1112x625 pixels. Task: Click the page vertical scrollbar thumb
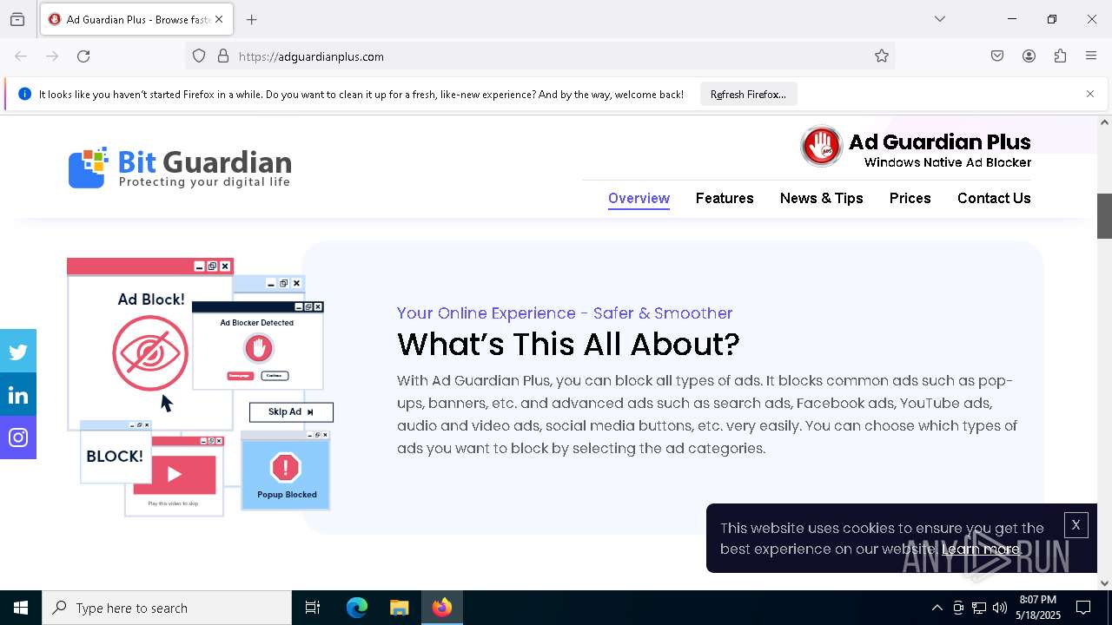coord(1104,215)
